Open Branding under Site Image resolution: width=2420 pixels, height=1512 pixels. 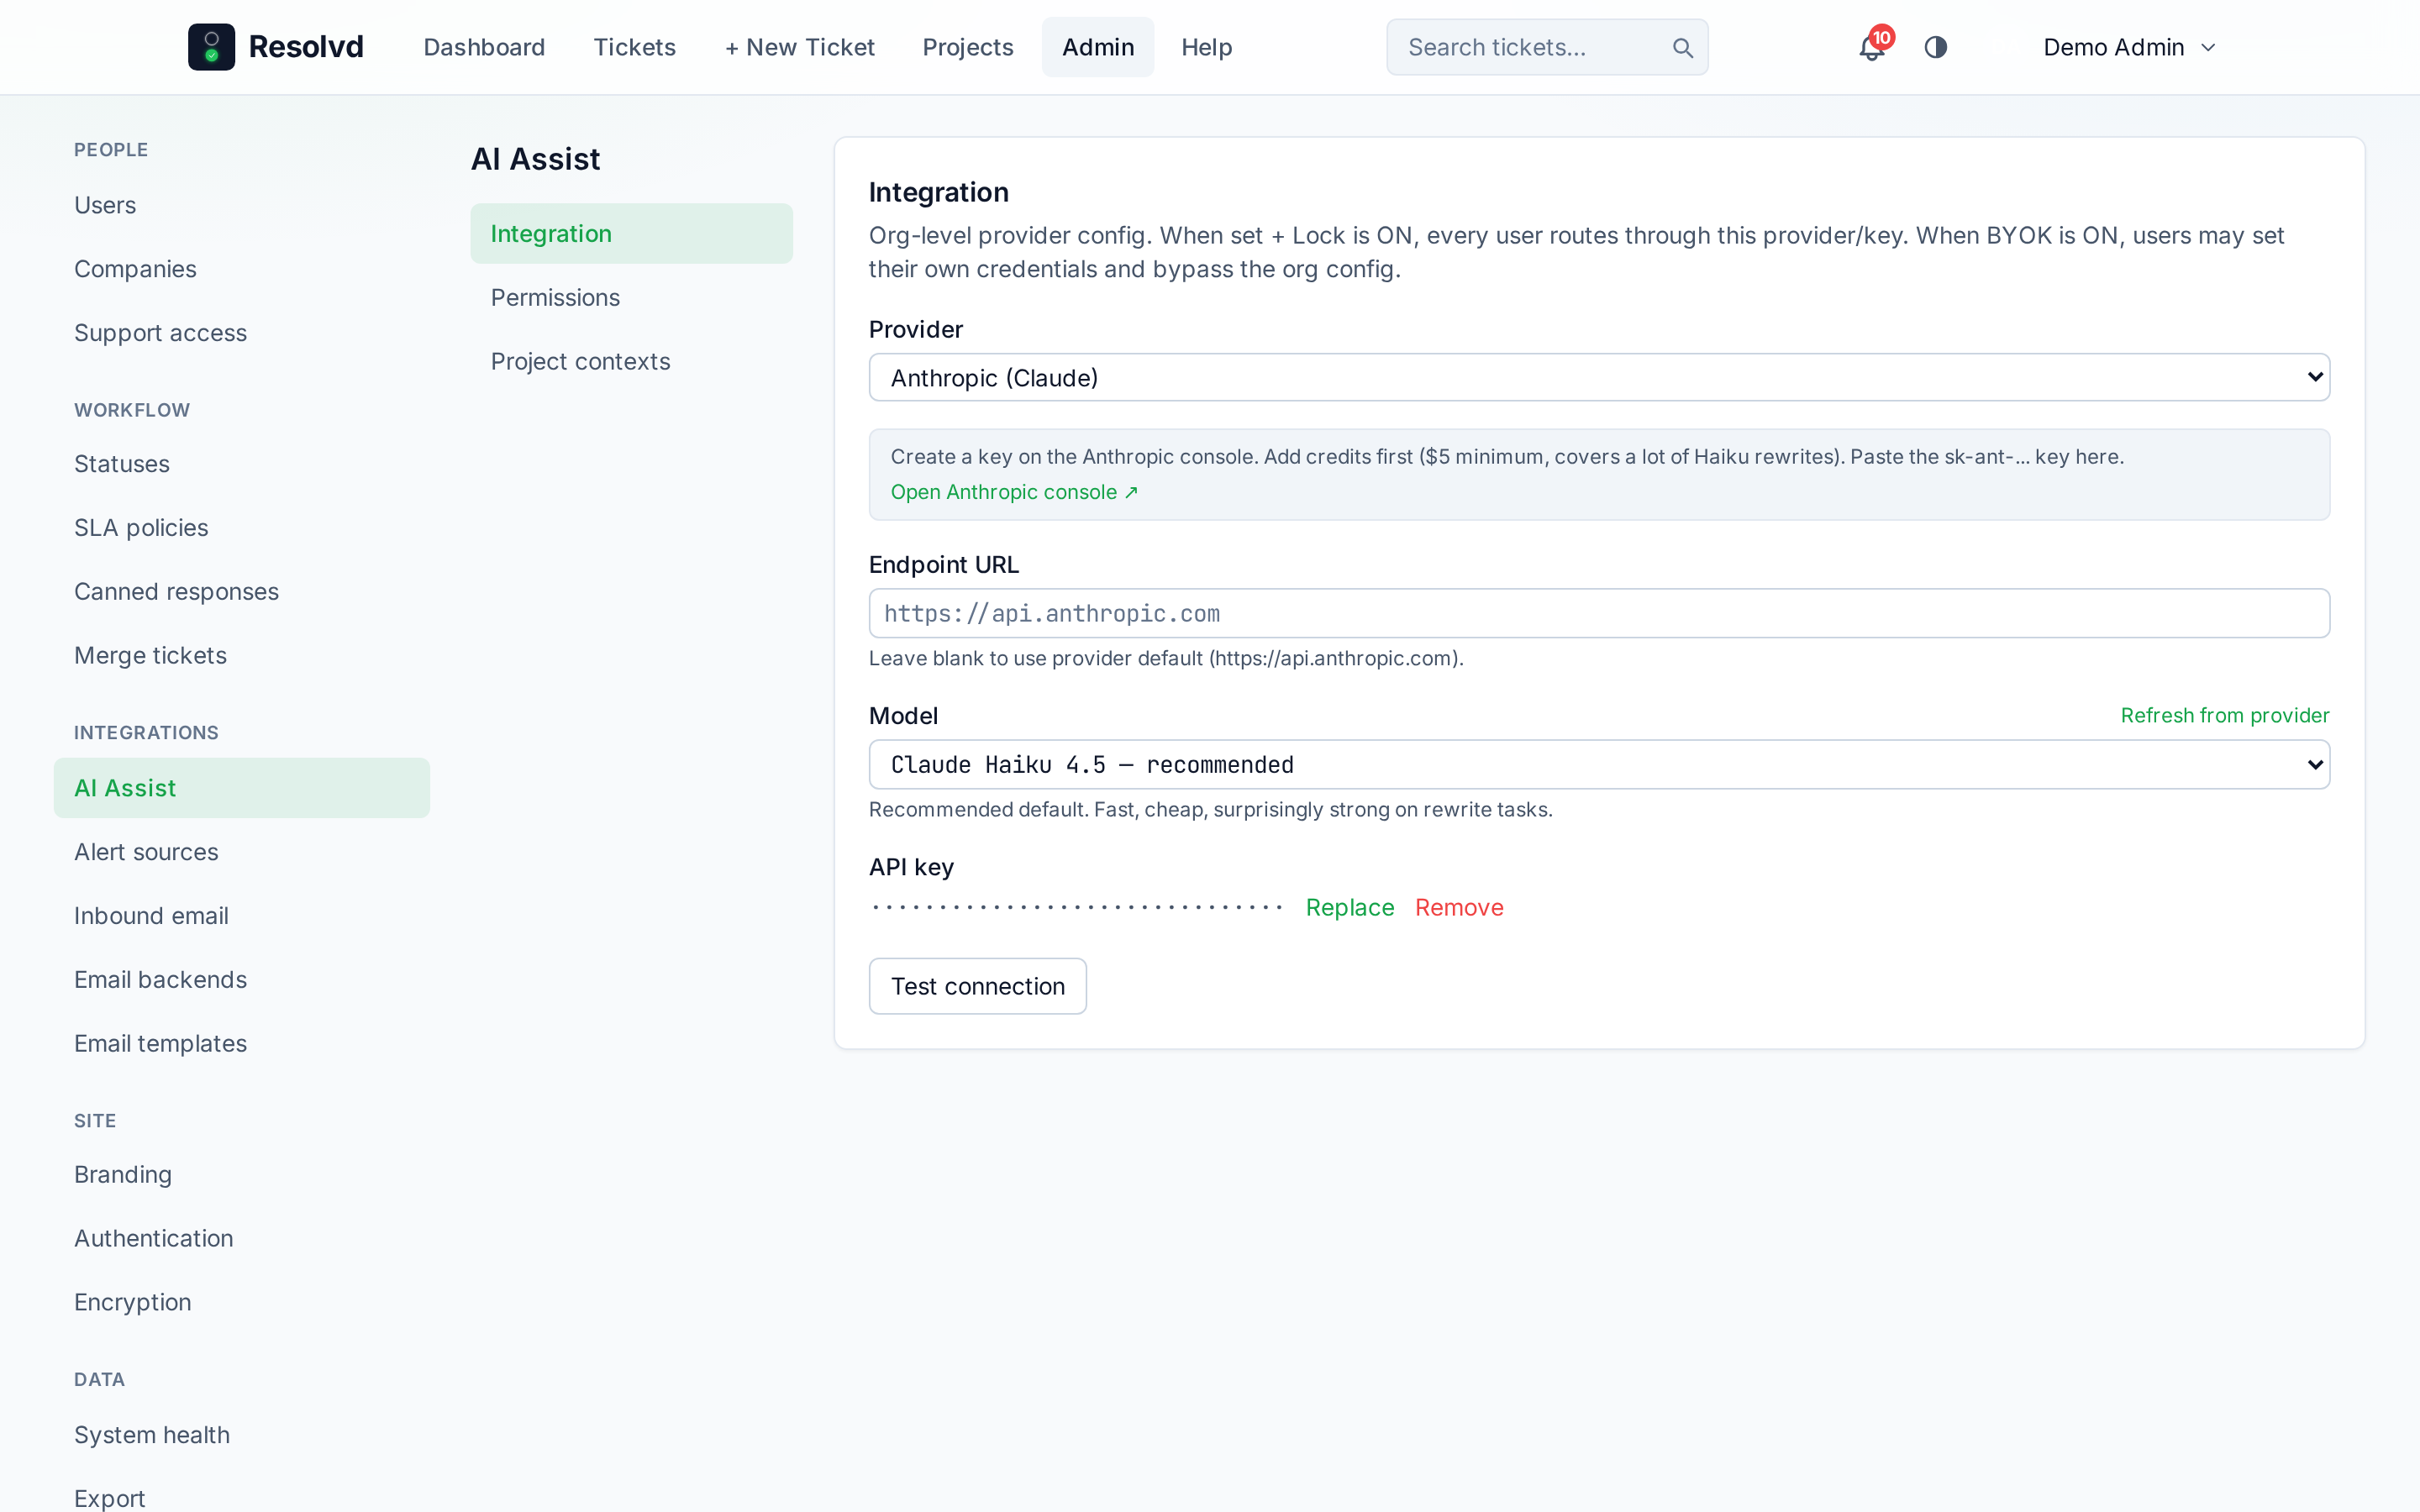click(x=241, y=1175)
